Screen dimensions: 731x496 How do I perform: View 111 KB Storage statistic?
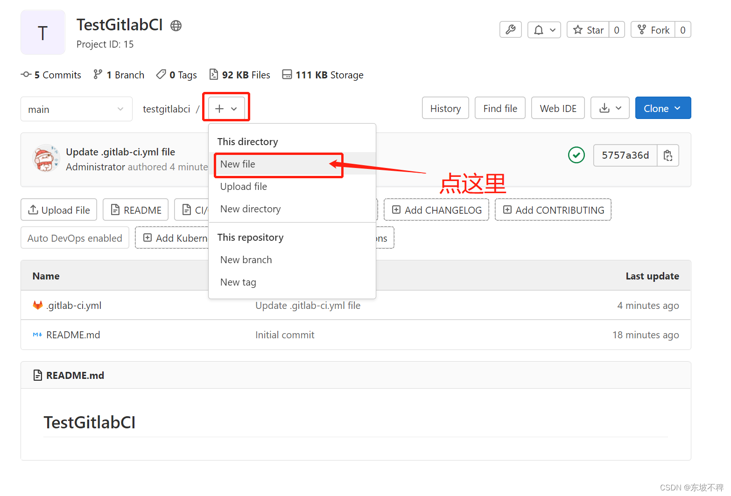pyautogui.click(x=323, y=75)
